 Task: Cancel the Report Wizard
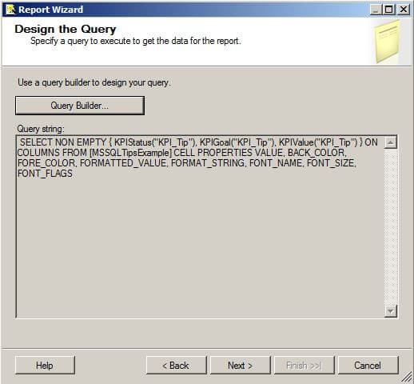coord(368,365)
